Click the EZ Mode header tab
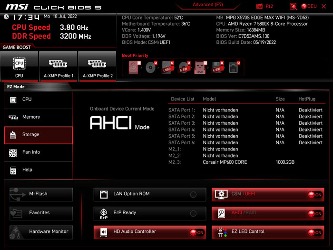Viewport: 333px width, 250px height. (16, 87)
